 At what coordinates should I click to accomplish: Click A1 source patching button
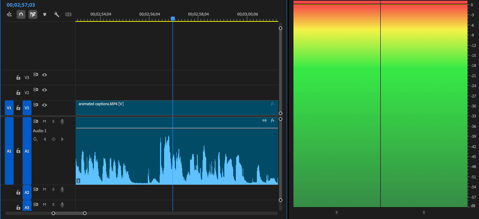pos(9,151)
